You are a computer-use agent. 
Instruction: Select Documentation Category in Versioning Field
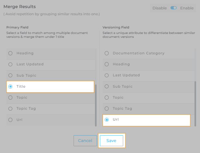[107, 53]
